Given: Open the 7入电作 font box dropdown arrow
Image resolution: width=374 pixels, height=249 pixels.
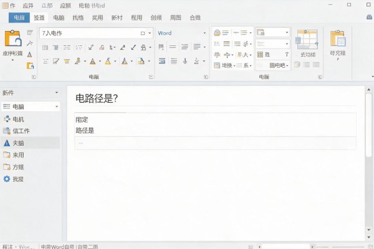Looking at the screenshot, I should (x=150, y=33).
